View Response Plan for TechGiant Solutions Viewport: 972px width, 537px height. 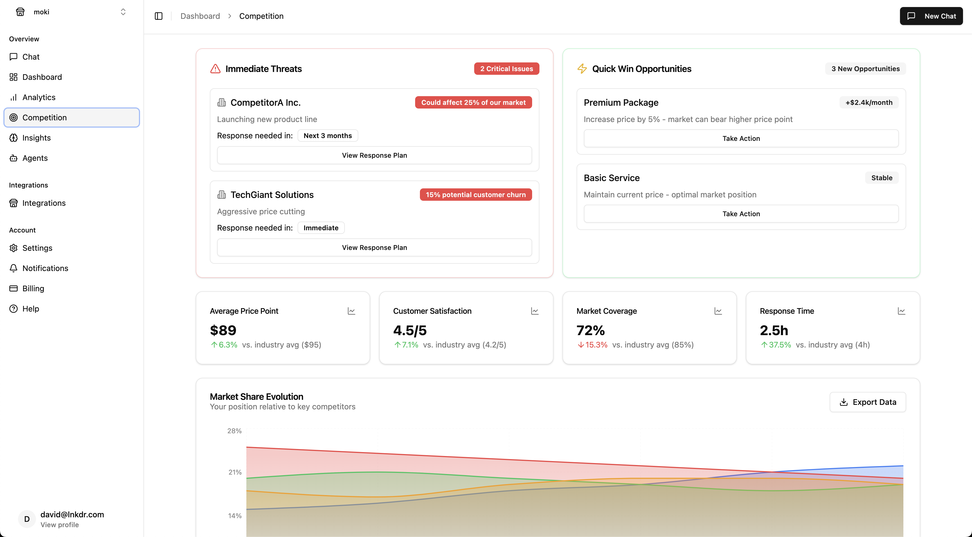(x=374, y=247)
